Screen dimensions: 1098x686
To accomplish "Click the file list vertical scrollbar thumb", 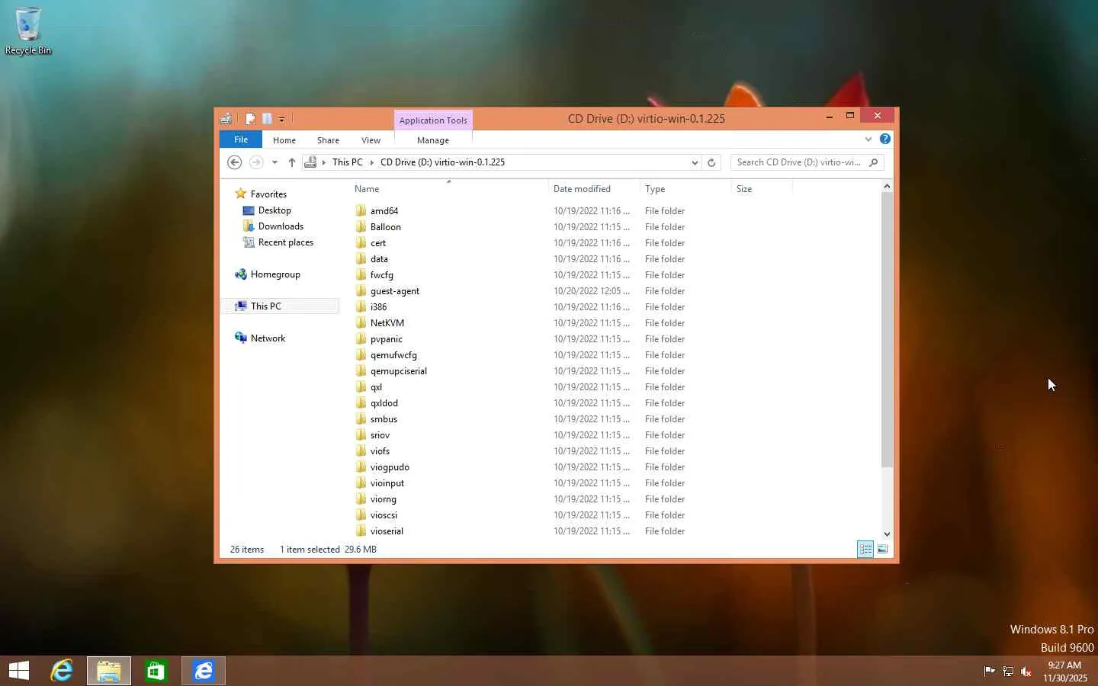I will tap(886, 329).
